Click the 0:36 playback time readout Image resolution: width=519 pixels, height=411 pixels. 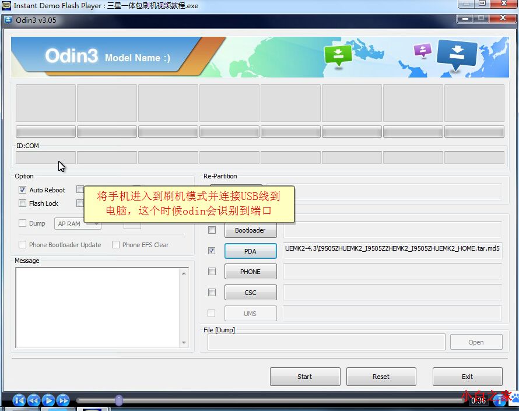pos(478,401)
